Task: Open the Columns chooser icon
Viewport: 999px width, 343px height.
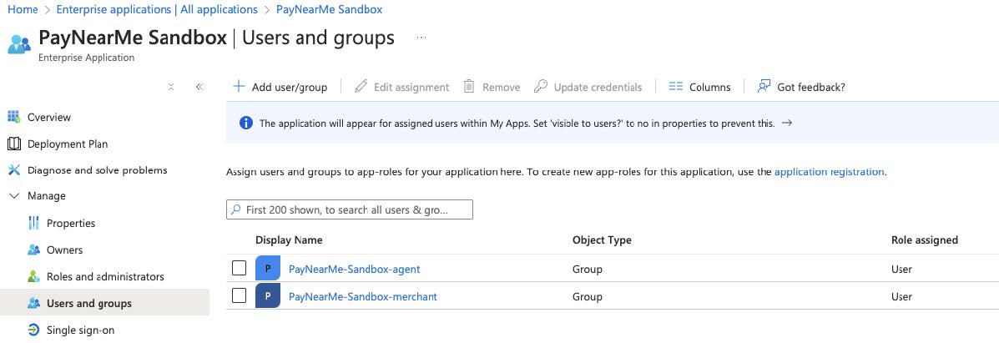Action: click(x=676, y=87)
